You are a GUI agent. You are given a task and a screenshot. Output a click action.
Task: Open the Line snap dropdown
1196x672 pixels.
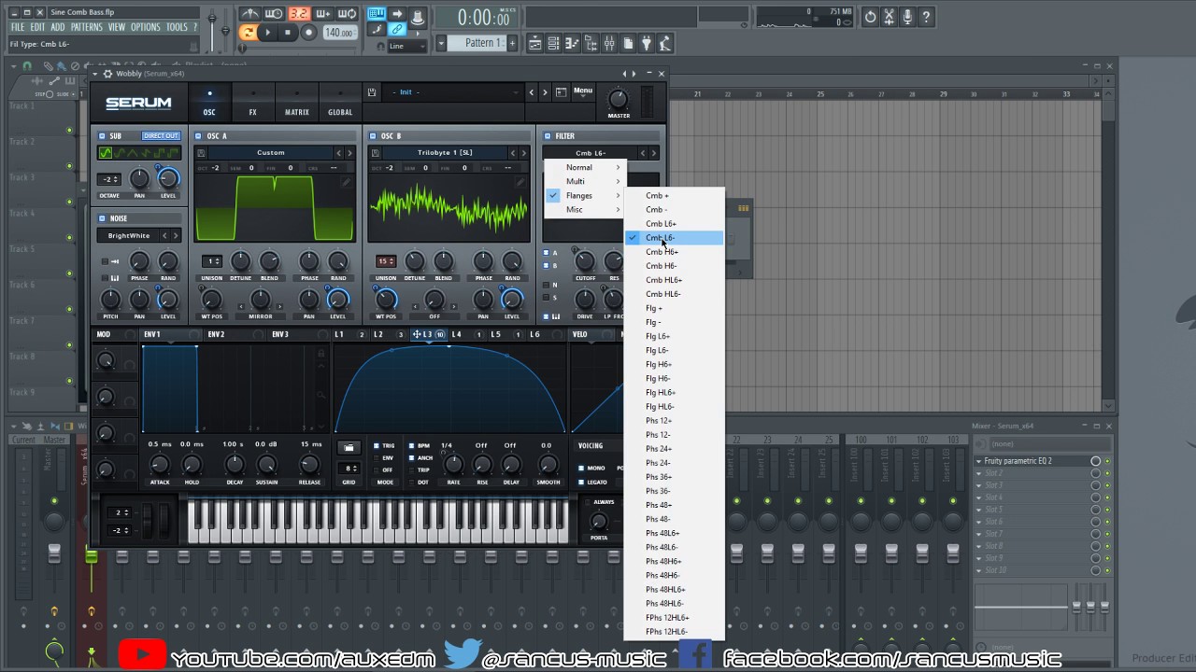(x=406, y=46)
